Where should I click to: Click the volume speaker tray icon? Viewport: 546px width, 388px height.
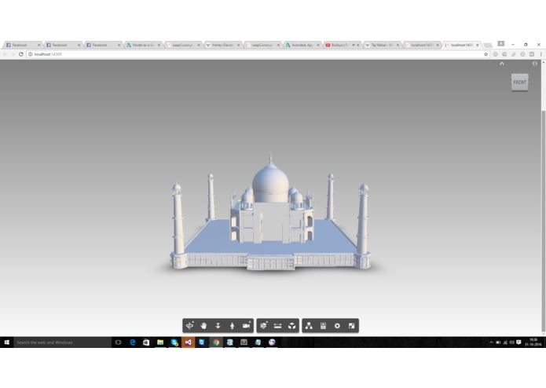[x=512, y=342]
